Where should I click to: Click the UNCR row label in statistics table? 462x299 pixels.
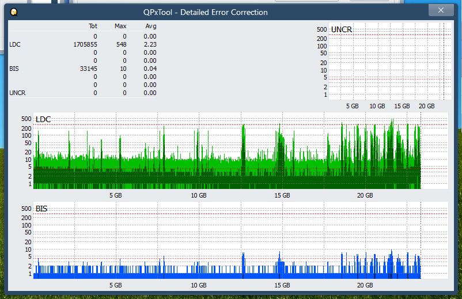tap(17, 93)
